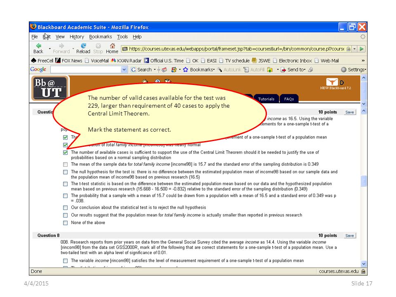This screenshot has height=297, width=396.
Task: Open the Forward button history dropdown
Action: click(73, 49)
